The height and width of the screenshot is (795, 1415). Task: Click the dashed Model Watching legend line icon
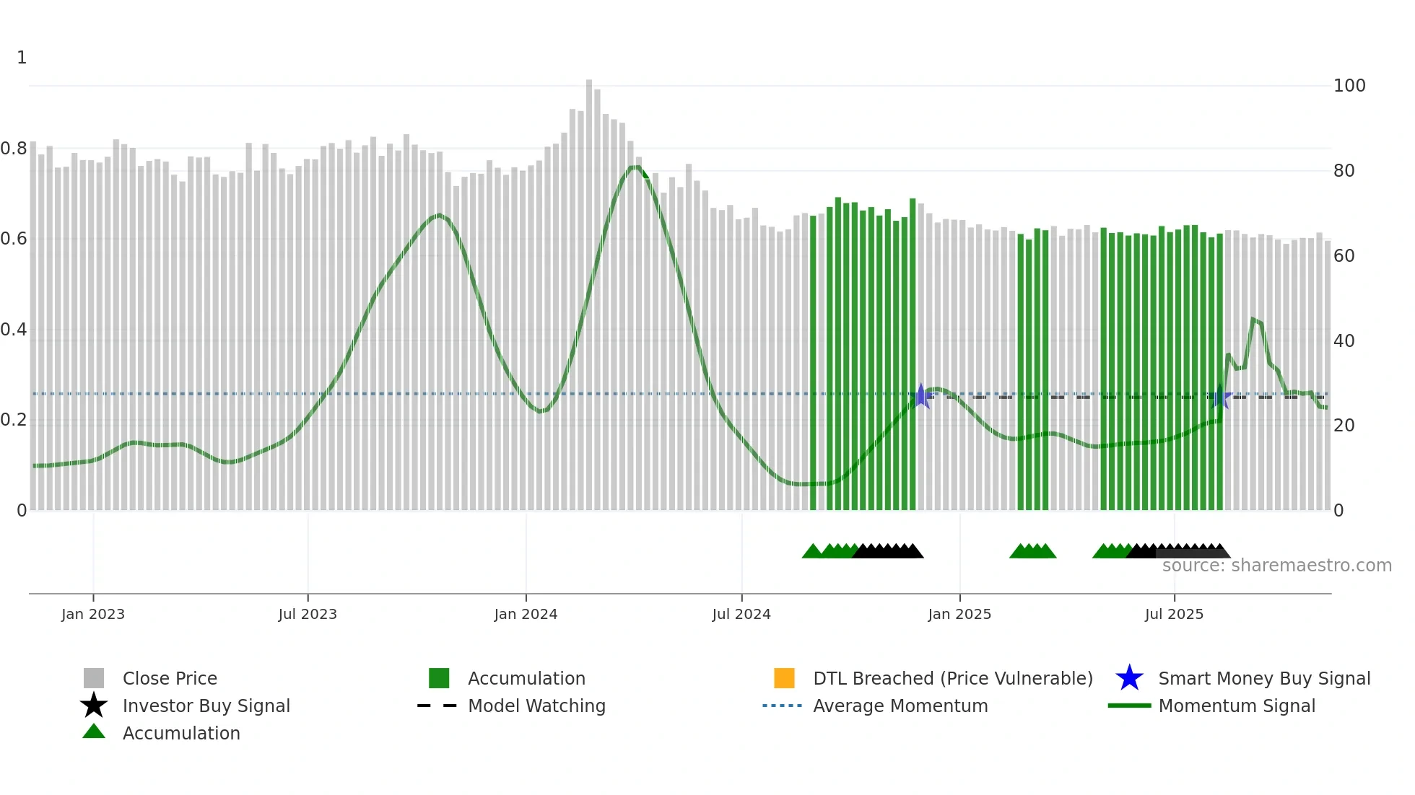437,706
